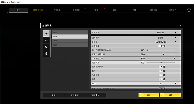
Task: Open the yellow 冒險者通行證 tab
Action: point(38,10)
